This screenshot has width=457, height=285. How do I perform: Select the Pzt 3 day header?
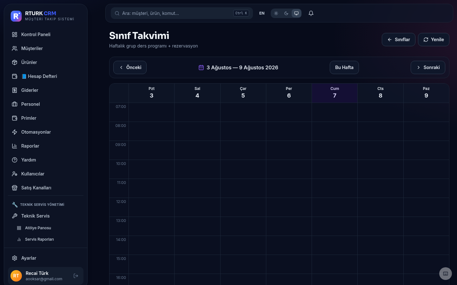(152, 93)
